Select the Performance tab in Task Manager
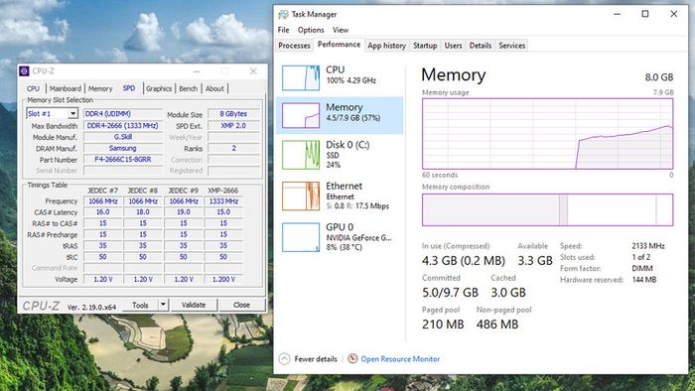695x391 pixels. 340,45
